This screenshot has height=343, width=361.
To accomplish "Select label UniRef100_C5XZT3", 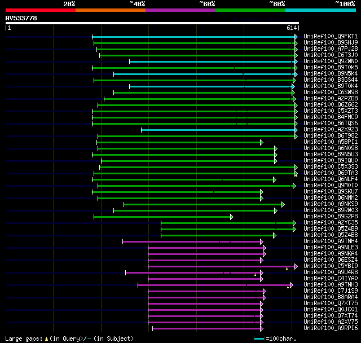I will tap(331, 111).
